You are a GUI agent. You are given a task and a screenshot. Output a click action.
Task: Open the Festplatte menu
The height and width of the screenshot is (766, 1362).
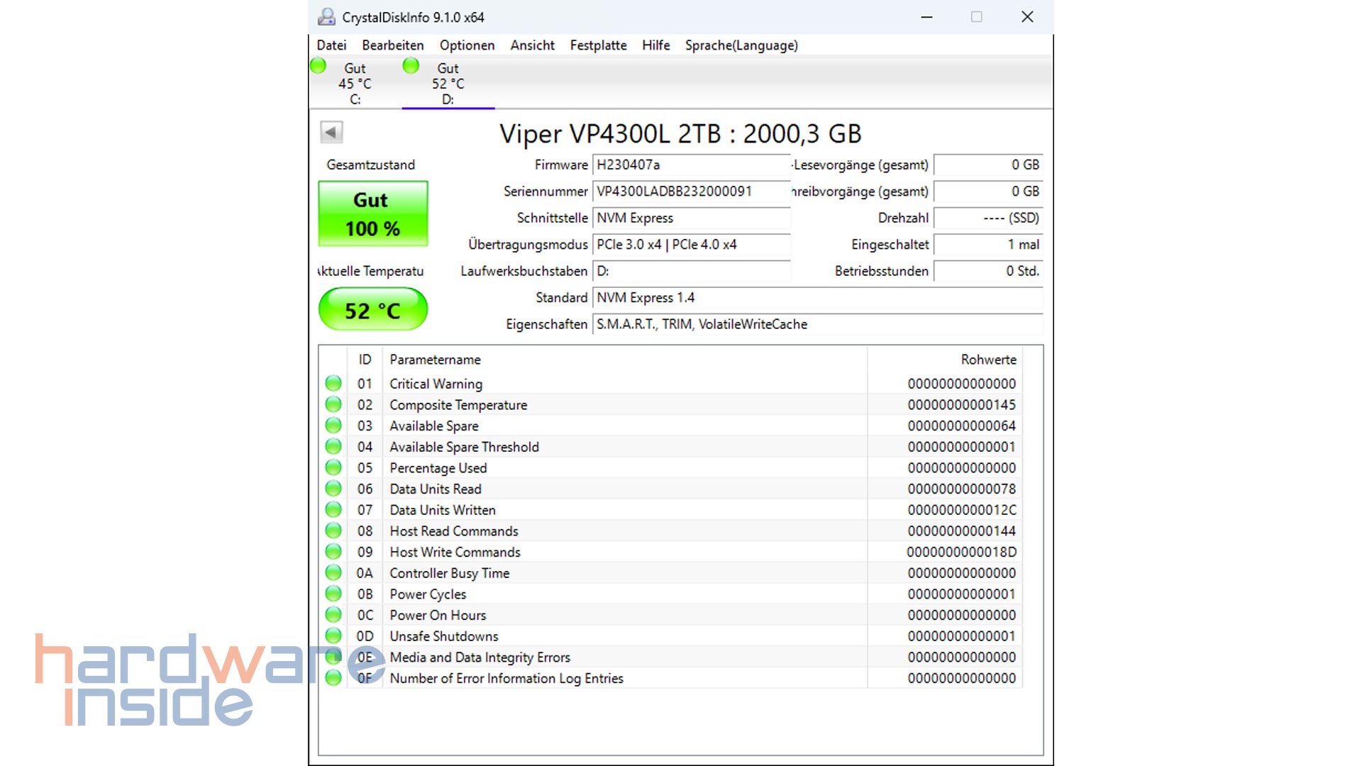[598, 45]
